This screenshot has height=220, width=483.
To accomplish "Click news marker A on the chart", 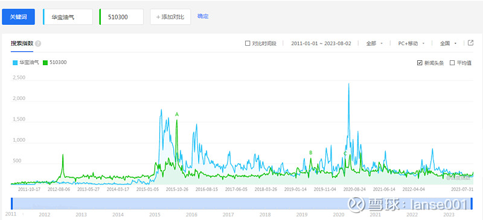I will tap(177, 115).
